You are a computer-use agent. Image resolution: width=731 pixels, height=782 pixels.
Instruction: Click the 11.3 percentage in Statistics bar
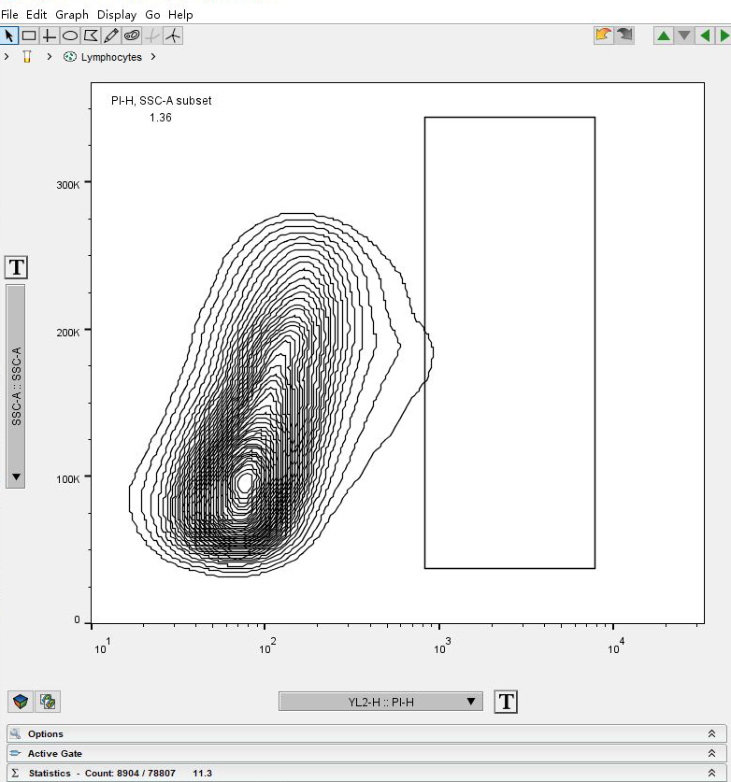click(x=202, y=773)
